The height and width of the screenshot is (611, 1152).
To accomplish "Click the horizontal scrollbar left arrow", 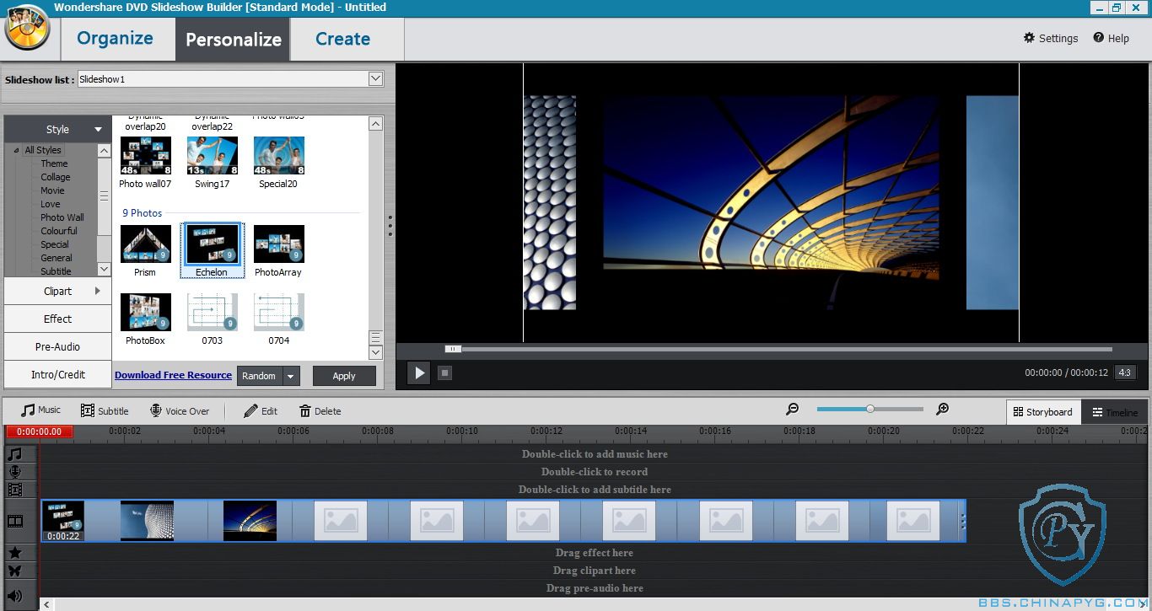I will [x=46, y=604].
